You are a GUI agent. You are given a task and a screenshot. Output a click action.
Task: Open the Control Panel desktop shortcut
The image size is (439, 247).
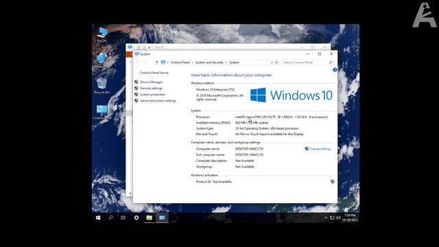[102, 112]
